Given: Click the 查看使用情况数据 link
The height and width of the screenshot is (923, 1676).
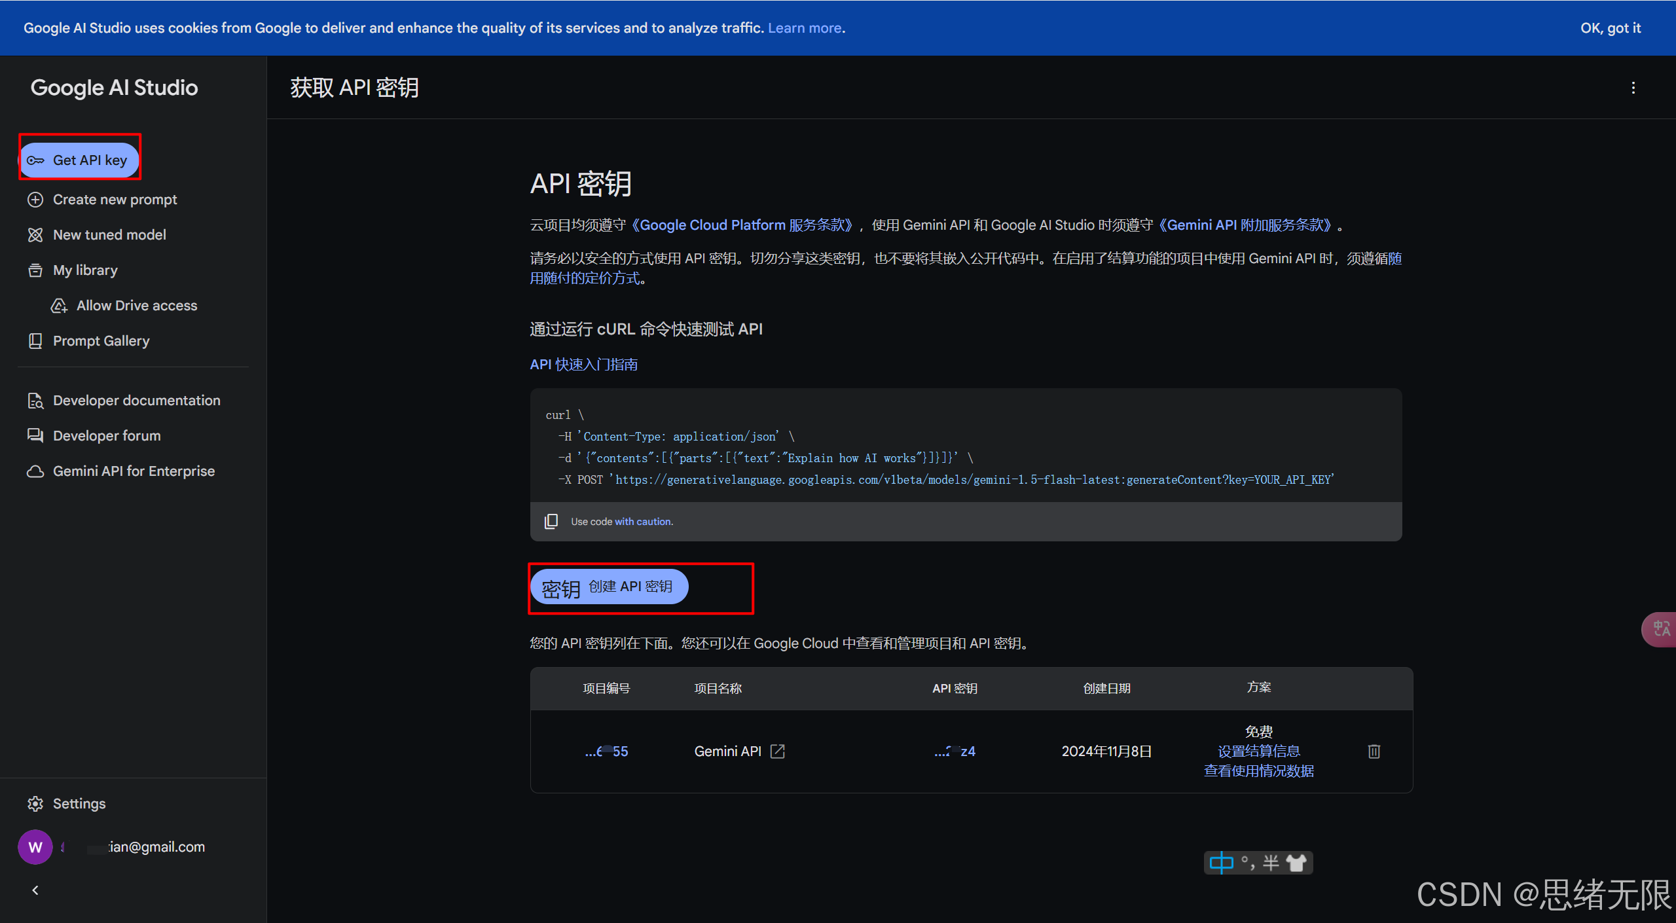Looking at the screenshot, I should [x=1259, y=770].
